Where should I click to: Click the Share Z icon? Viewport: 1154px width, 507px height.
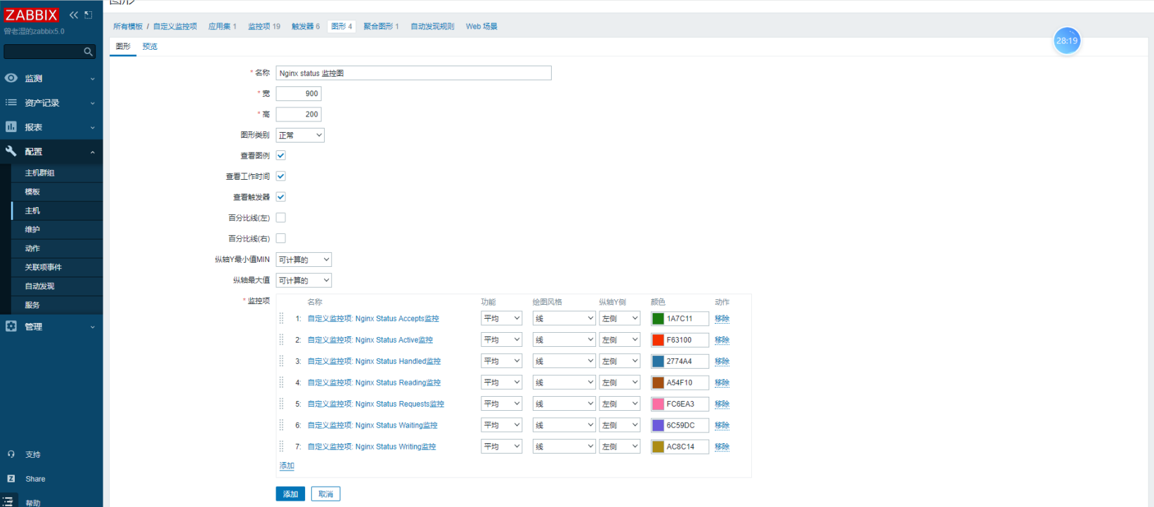[x=11, y=478]
